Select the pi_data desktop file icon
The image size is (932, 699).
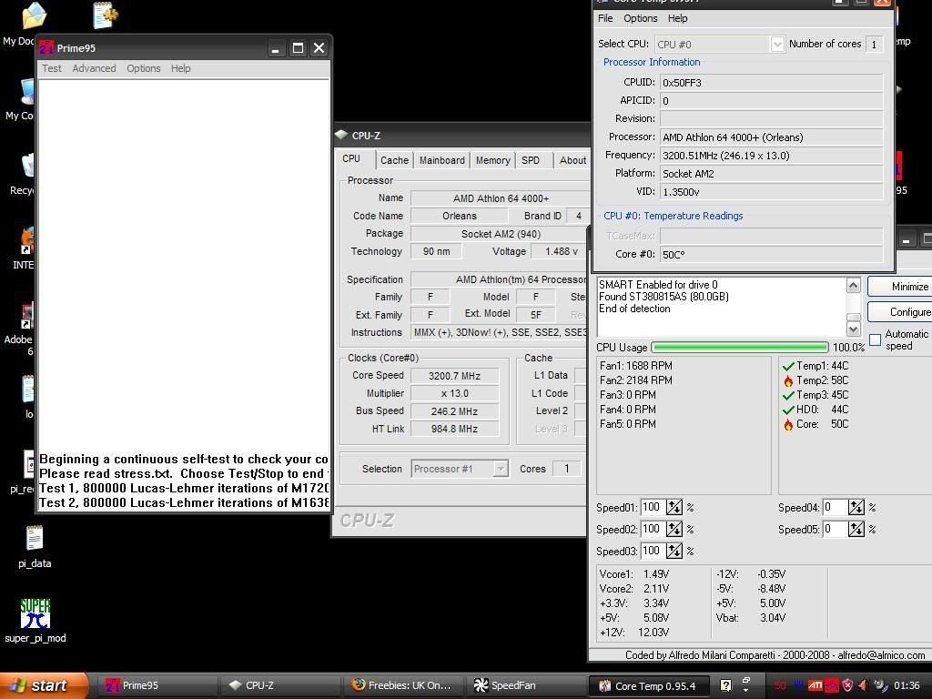tap(35, 539)
